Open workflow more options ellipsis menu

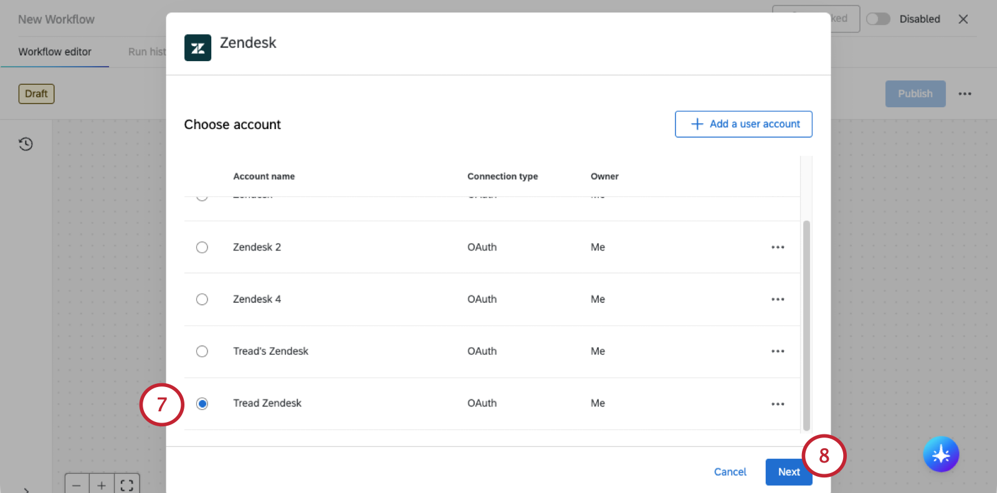[965, 93]
